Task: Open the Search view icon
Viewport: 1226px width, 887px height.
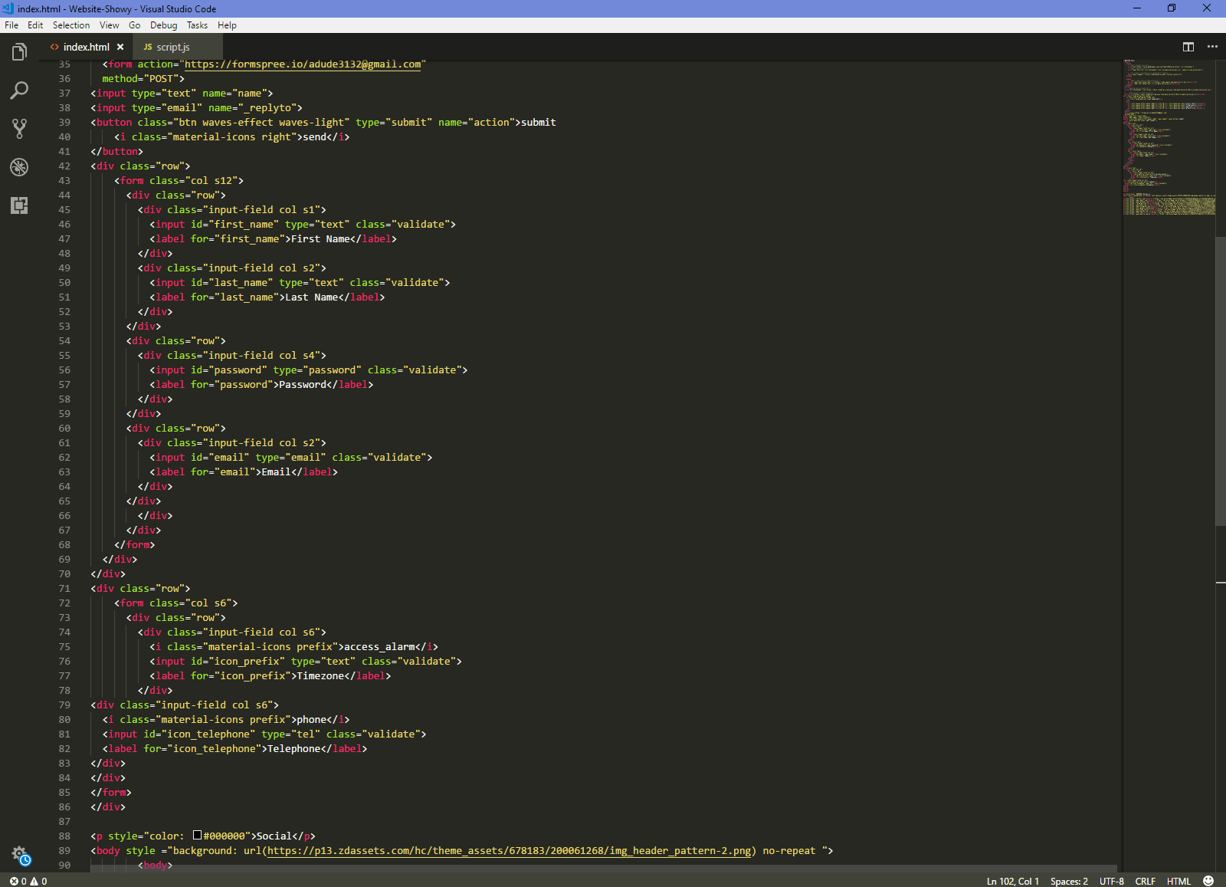Action: pos(19,90)
